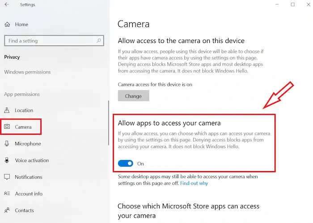
Task: Click the Notifications icon in sidebar
Action: pos(7,177)
